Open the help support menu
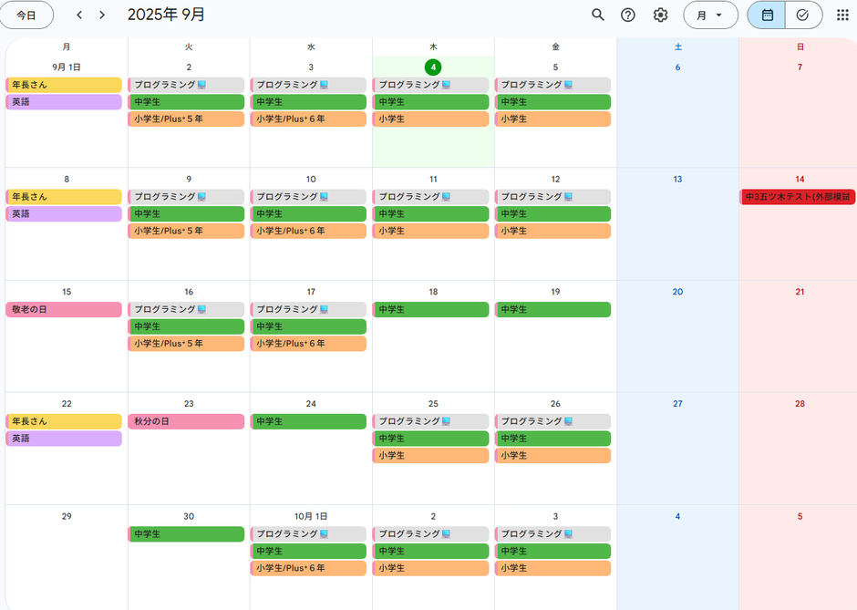 coord(628,15)
